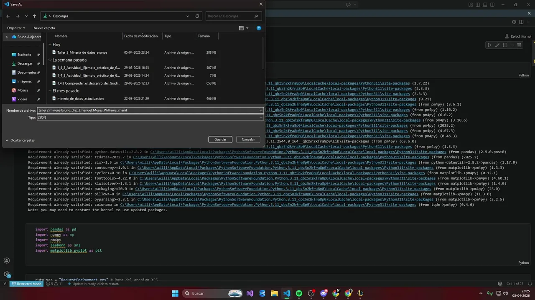
Task: Collapse the El mes pasado group
Action: point(50,91)
